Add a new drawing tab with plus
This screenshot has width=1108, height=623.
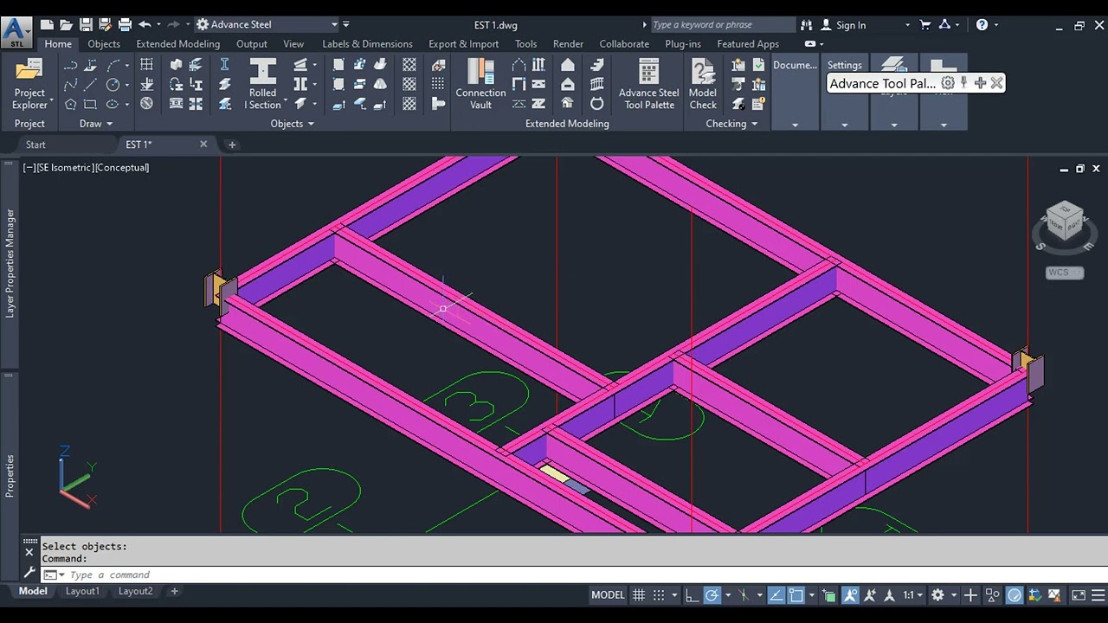(232, 145)
